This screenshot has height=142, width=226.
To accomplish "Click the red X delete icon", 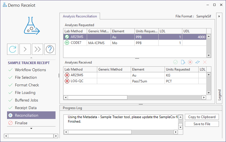I will tap(205, 62).
